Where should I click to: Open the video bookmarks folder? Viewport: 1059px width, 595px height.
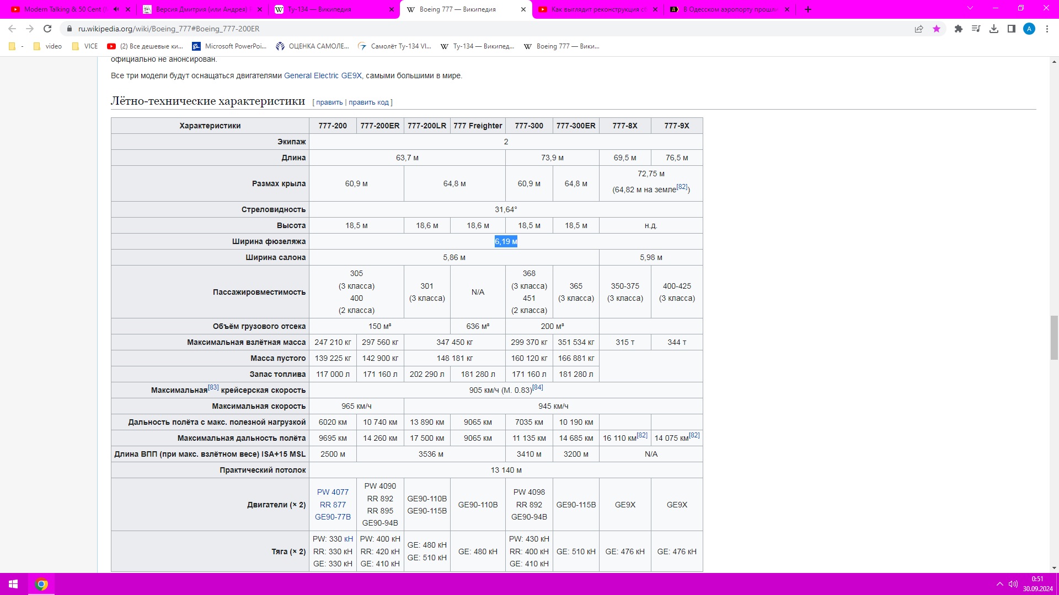(48, 46)
